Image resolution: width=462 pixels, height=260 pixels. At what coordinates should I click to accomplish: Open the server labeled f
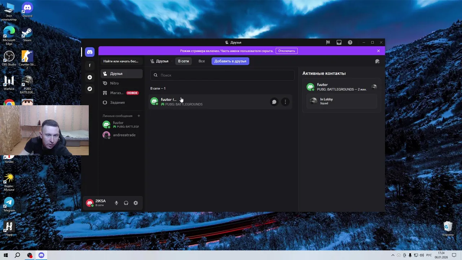click(90, 65)
